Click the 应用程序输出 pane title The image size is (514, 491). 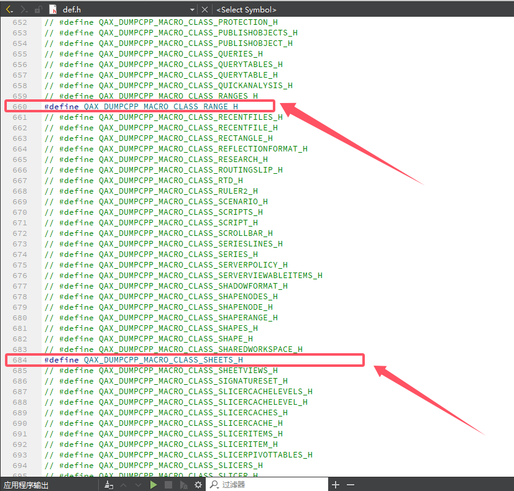pos(26,485)
